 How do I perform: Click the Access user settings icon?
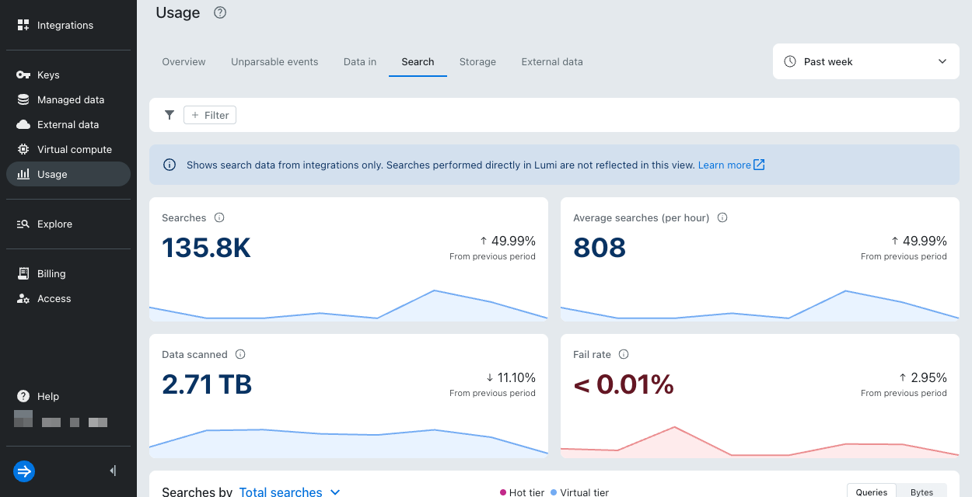coord(23,298)
